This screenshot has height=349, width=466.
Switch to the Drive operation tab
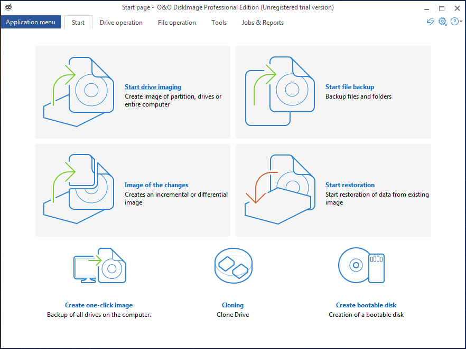point(121,23)
